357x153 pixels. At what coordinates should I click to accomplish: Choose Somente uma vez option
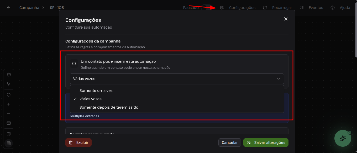[x=96, y=91]
